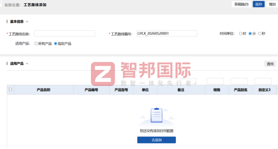278x149 pixels.
Task: Click the filter box above 产品别名 column
Action: pos(239,81)
